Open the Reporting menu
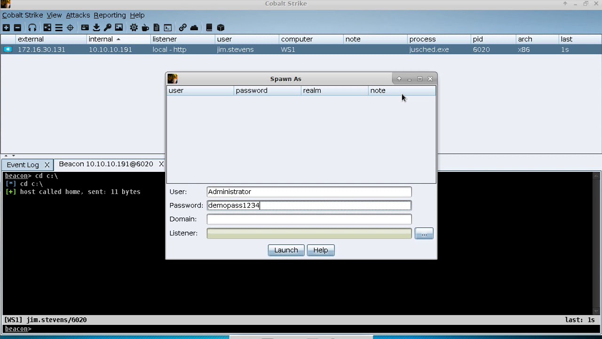The height and width of the screenshot is (339, 602). click(x=110, y=15)
